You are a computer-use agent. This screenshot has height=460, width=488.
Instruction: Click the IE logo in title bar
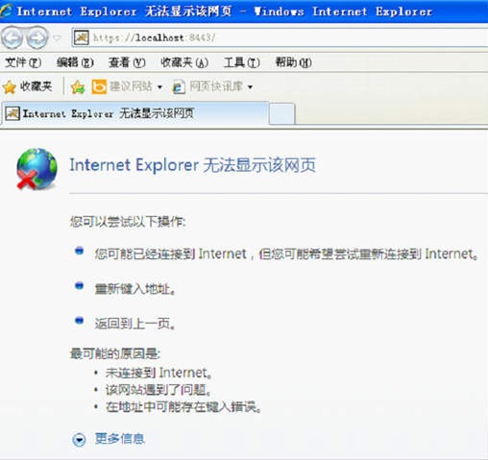pyautogui.click(x=6, y=11)
